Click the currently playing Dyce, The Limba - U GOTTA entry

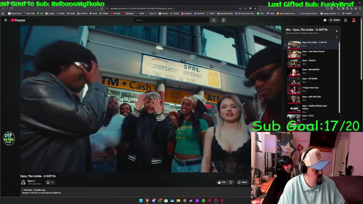311,44
